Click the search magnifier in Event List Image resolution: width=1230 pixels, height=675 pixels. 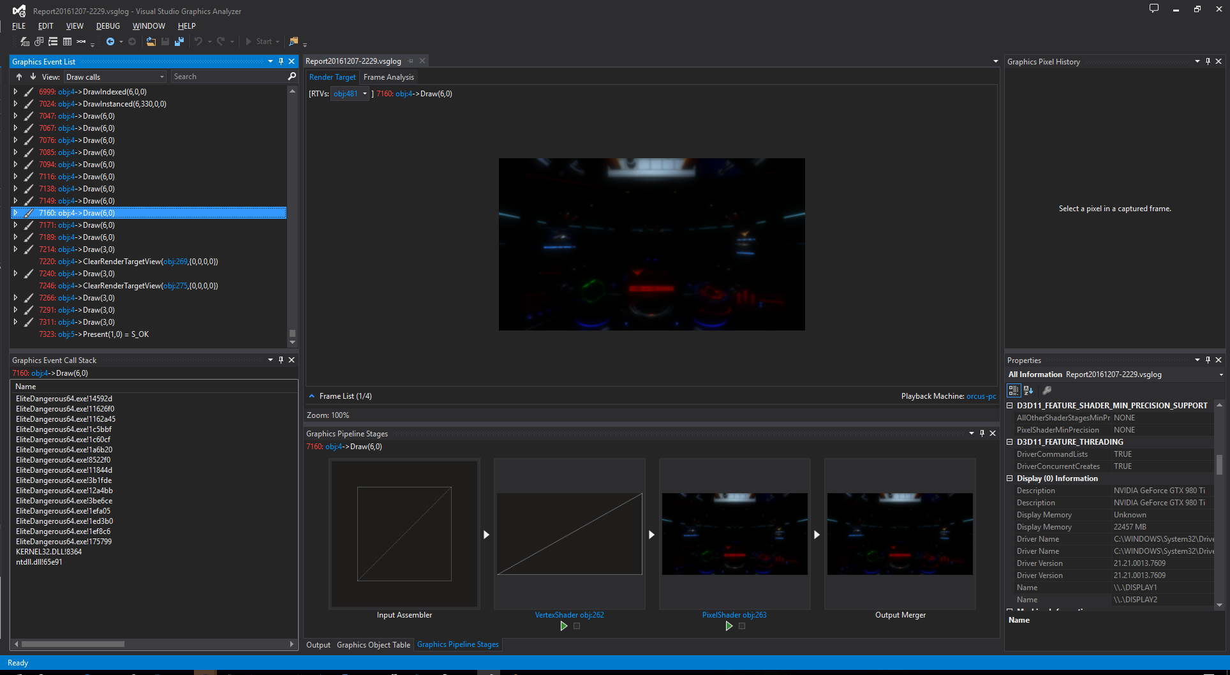coord(292,77)
